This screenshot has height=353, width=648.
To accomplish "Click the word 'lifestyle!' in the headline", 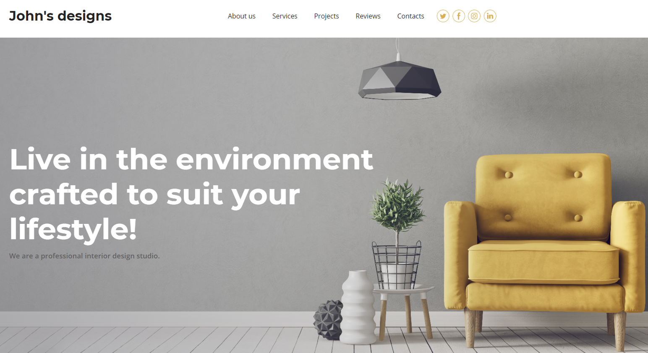I will 73,229.
